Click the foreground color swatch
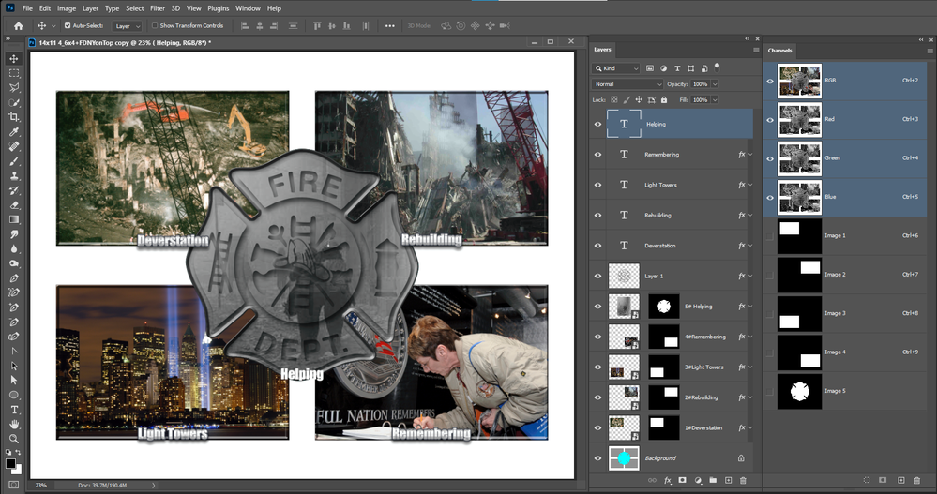The height and width of the screenshot is (494, 937). pyautogui.click(x=10, y=464)
